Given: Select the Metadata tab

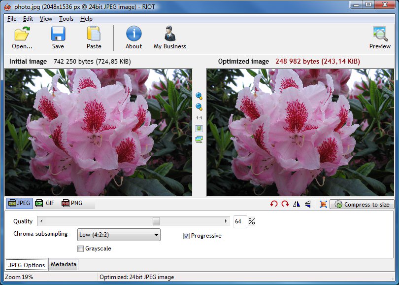Looking at the screenshot, I should coord(64,264).
